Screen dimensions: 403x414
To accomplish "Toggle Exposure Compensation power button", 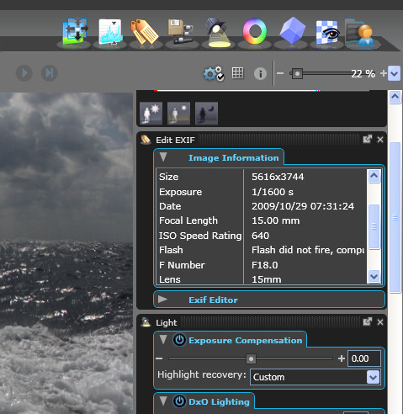I will 179,340.
